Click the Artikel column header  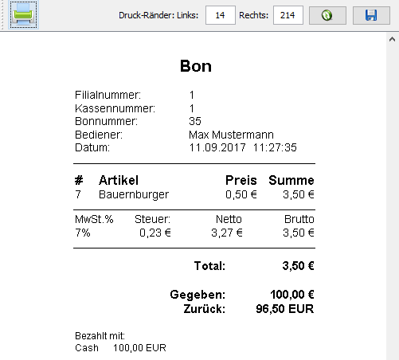[119, 180]
